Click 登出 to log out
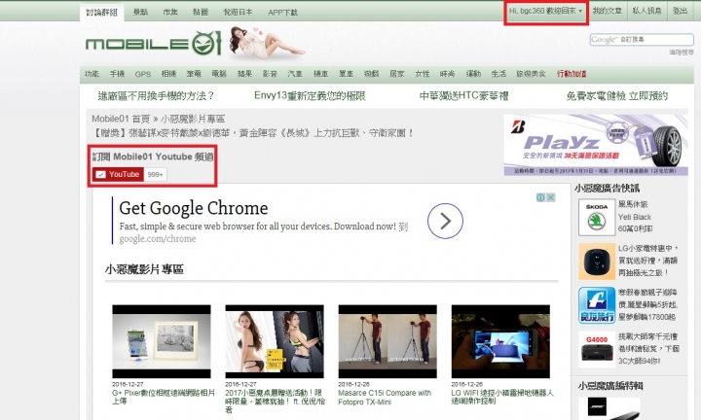Image resolution: width=701 pixels, height=420 pixels. [x=680, y=11]
